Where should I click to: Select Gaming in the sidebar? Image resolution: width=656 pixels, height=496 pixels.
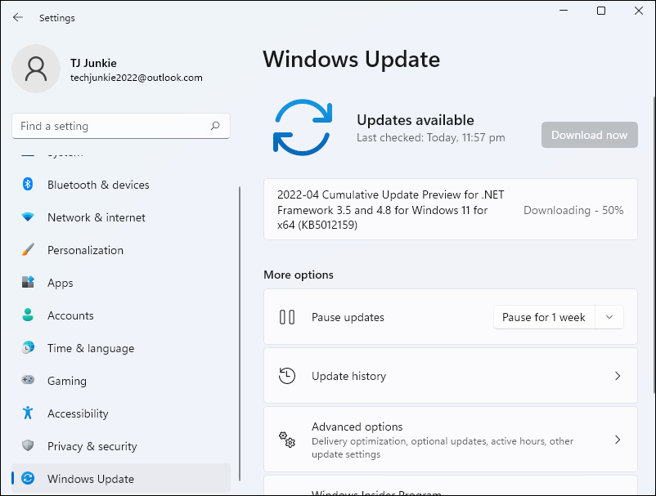point(121,380)
